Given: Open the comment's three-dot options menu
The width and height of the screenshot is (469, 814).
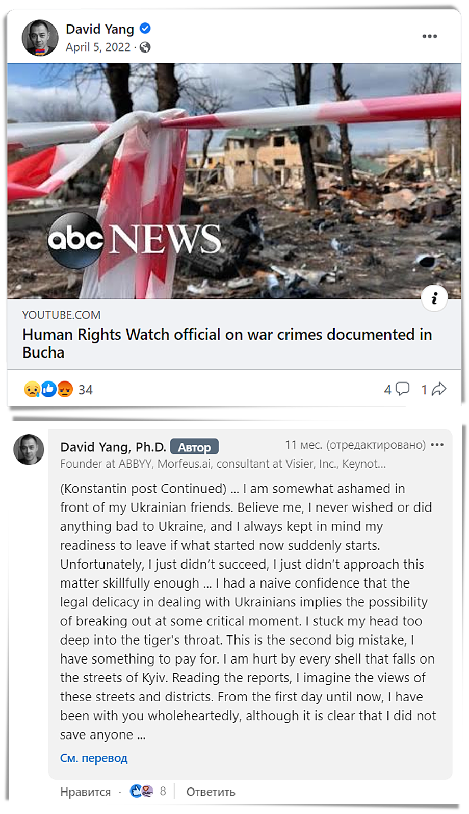Looking at the screenshot, I should (437, 445).
